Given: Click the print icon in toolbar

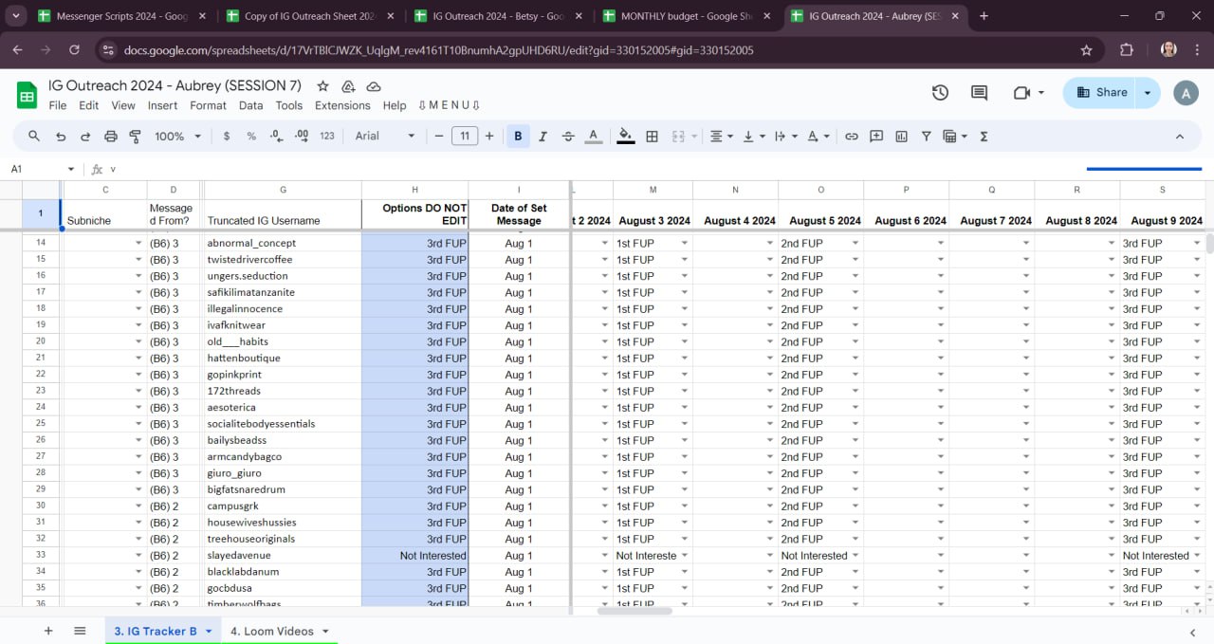Looking at the screenshot, I should click(x=110, y=137).
